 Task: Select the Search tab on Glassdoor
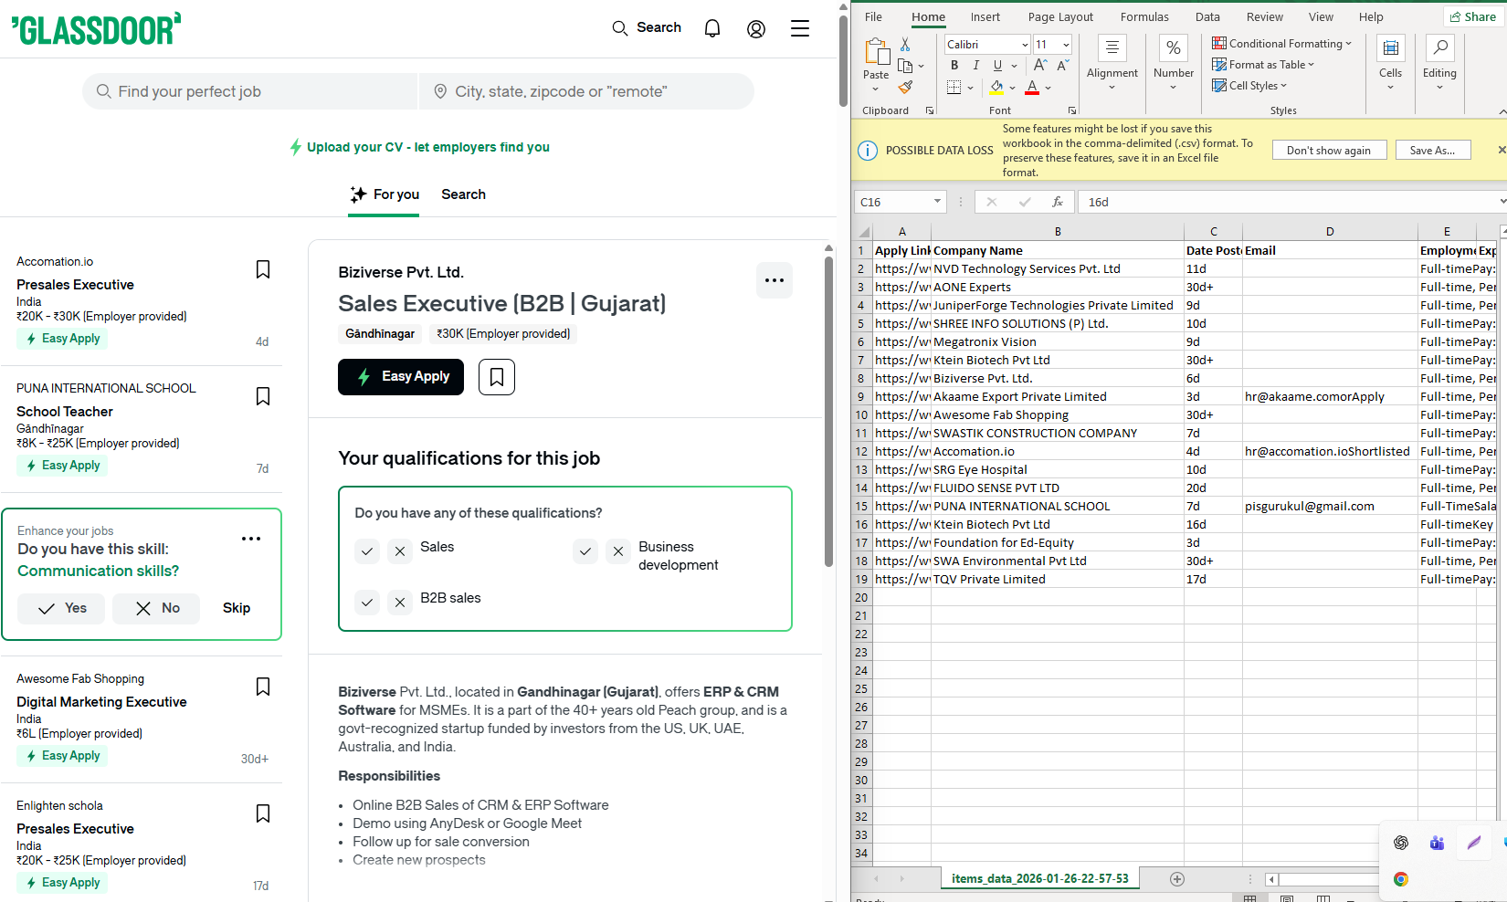click(x=463, y=194)
